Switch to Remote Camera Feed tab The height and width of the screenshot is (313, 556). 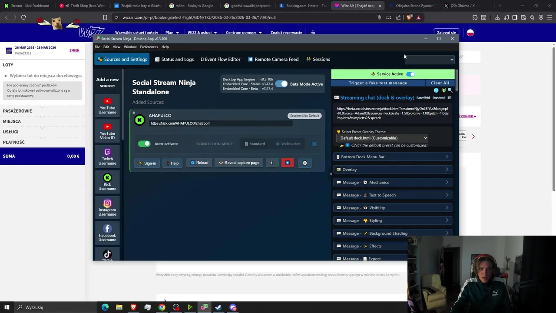[273, 59]
